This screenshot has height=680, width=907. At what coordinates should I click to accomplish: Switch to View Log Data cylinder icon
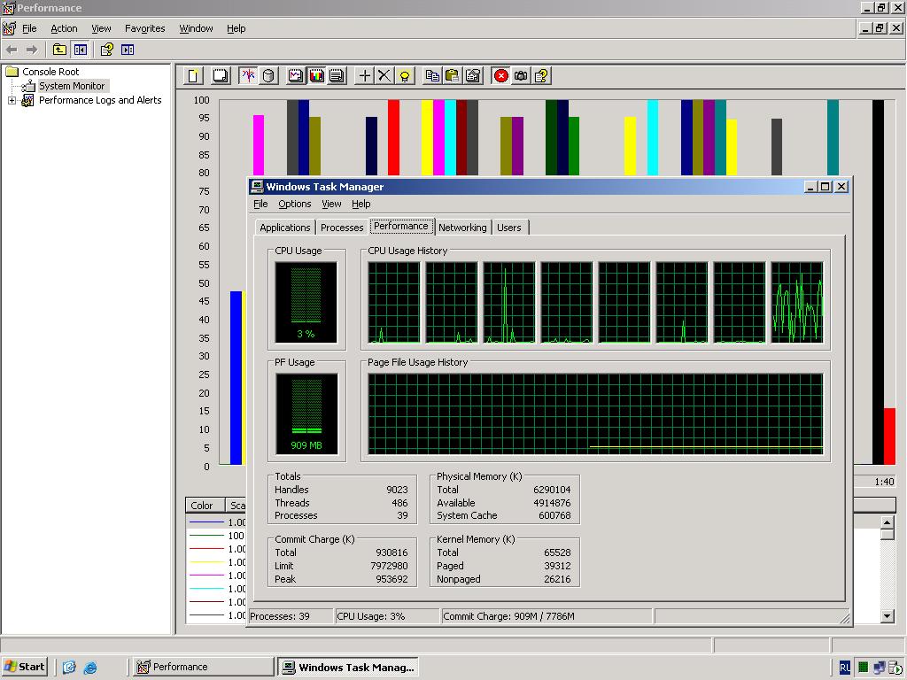click(x=268, y=76)
